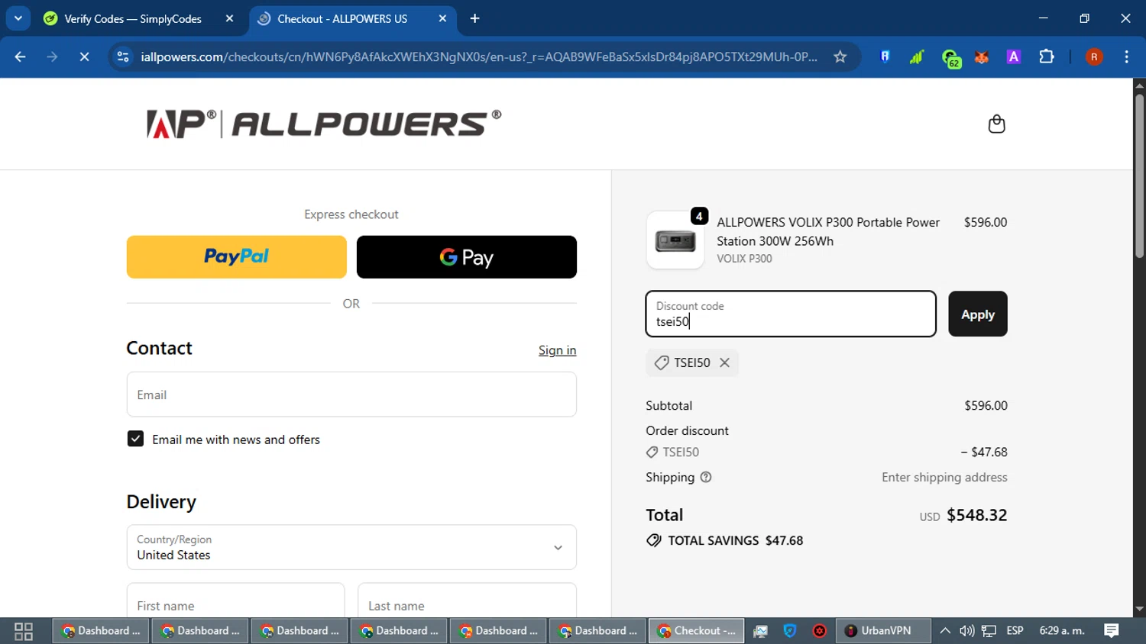Screen dimensions: 1146x644
Task: Click the VOLIX P300 product thumbnail
Action: [675, 240]
